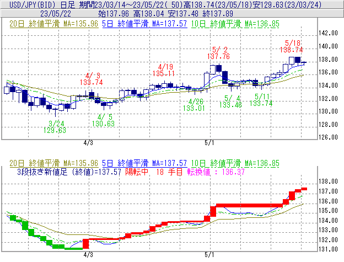The image size is (344, 262).
Task: Click the 3段抜き新値足 (終値)=137.57 label
Action: tap(69, 172)
